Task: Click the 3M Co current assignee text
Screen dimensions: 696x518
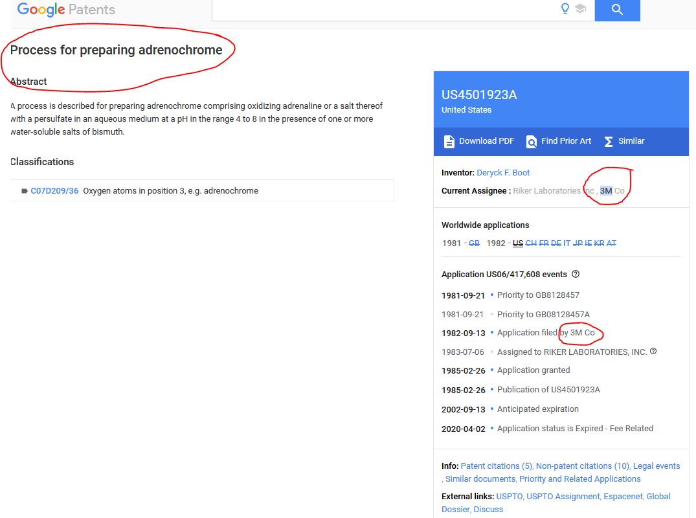Action: point(612,191)
